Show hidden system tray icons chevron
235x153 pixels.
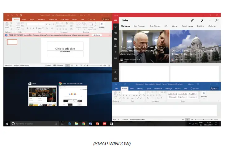(x=190, y=124)
